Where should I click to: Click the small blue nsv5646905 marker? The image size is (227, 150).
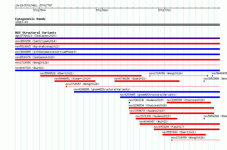pos(212,76)
